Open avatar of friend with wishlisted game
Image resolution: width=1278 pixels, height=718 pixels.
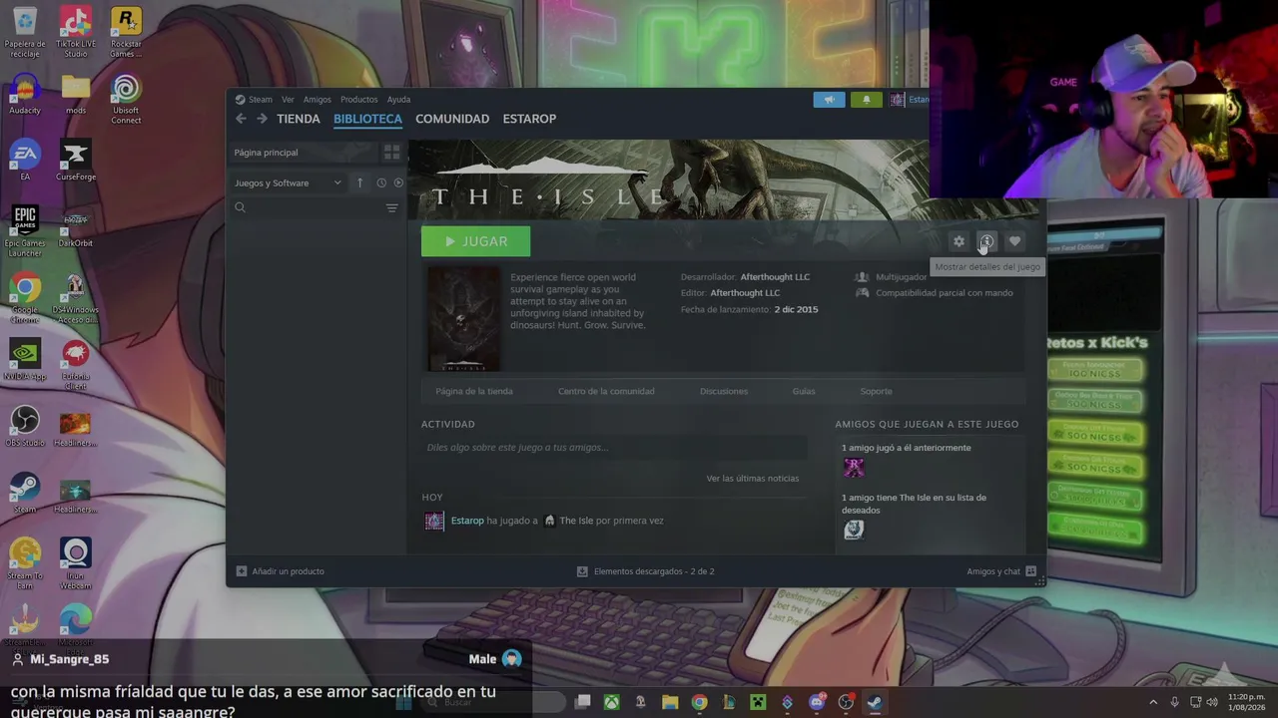click(x=854, y=530)
